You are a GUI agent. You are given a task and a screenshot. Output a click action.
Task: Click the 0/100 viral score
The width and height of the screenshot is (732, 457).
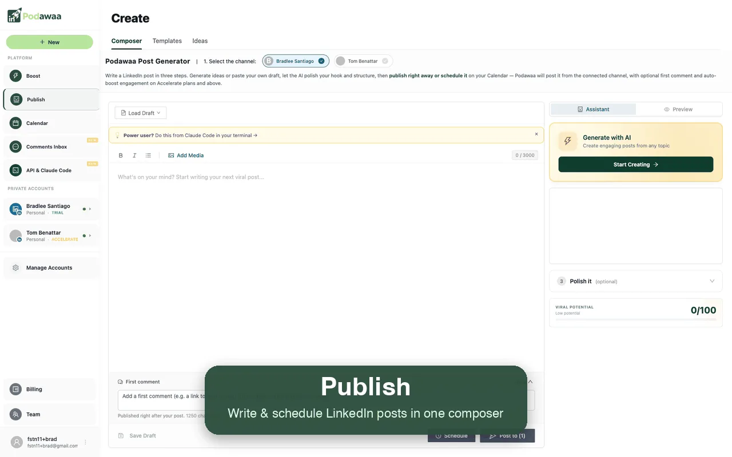click(x=703, y=310)
